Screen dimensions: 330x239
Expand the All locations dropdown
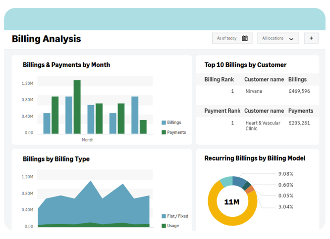tap(278, 38)
